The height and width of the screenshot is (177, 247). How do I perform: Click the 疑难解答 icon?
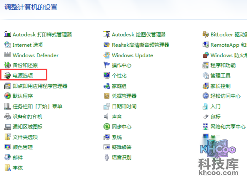pyautogui.click(x=107, y=147)
